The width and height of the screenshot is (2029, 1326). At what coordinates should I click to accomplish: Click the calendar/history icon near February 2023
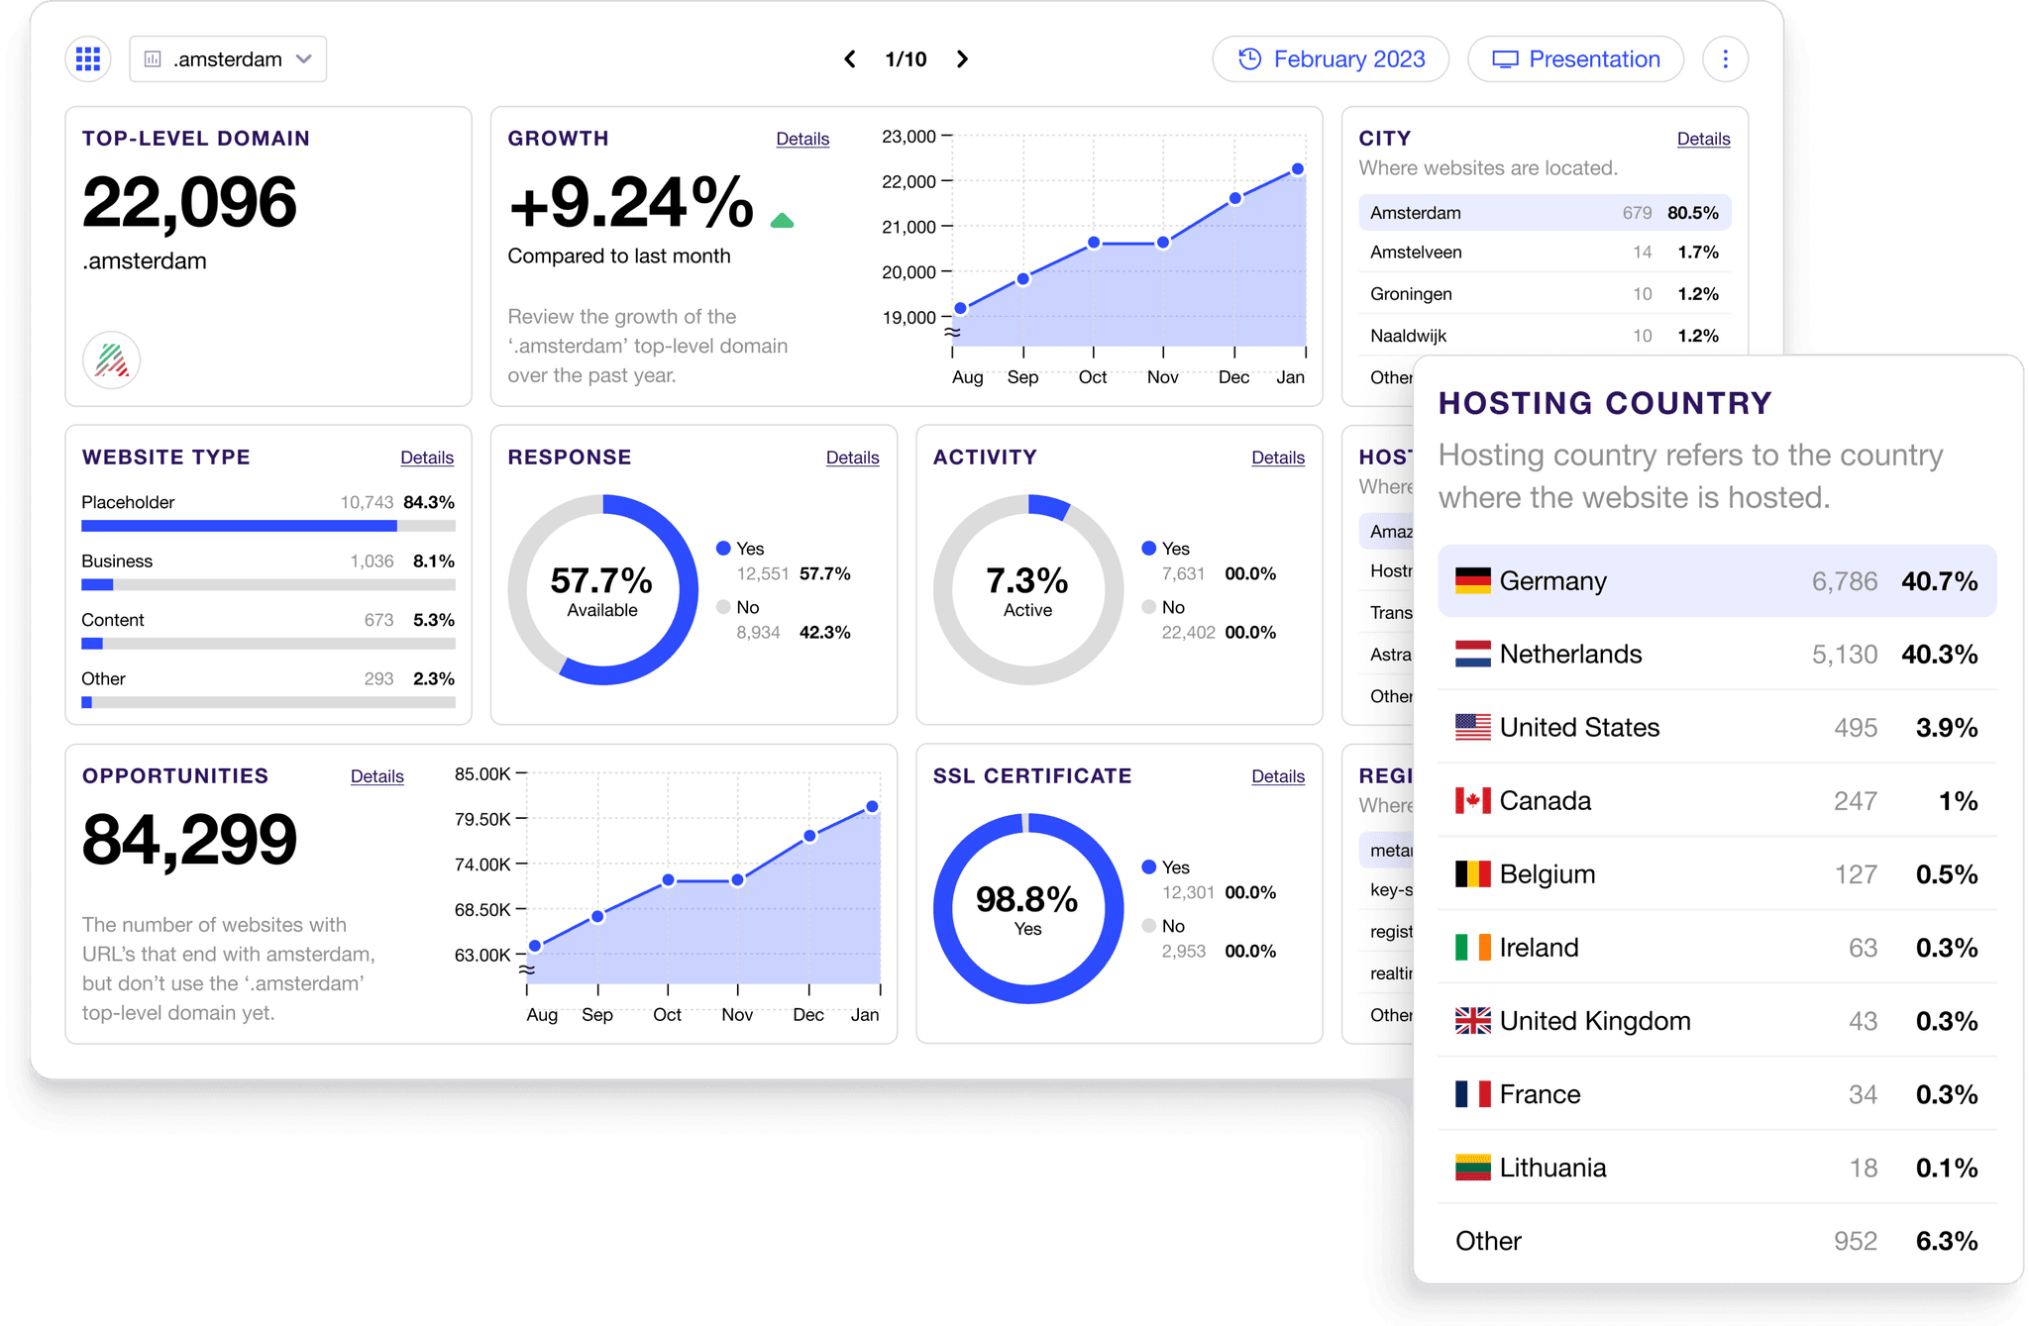click(1250, 59)
